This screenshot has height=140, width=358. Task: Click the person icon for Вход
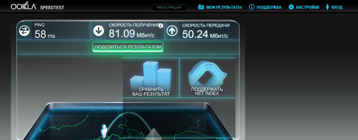tap(327, 7)
